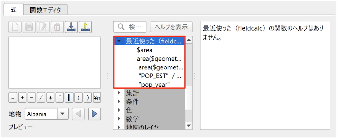Click the edit expression pencil icon
The width and height of the screenshot is (338, 139).
pyautogui.click(x=43, y=27)
